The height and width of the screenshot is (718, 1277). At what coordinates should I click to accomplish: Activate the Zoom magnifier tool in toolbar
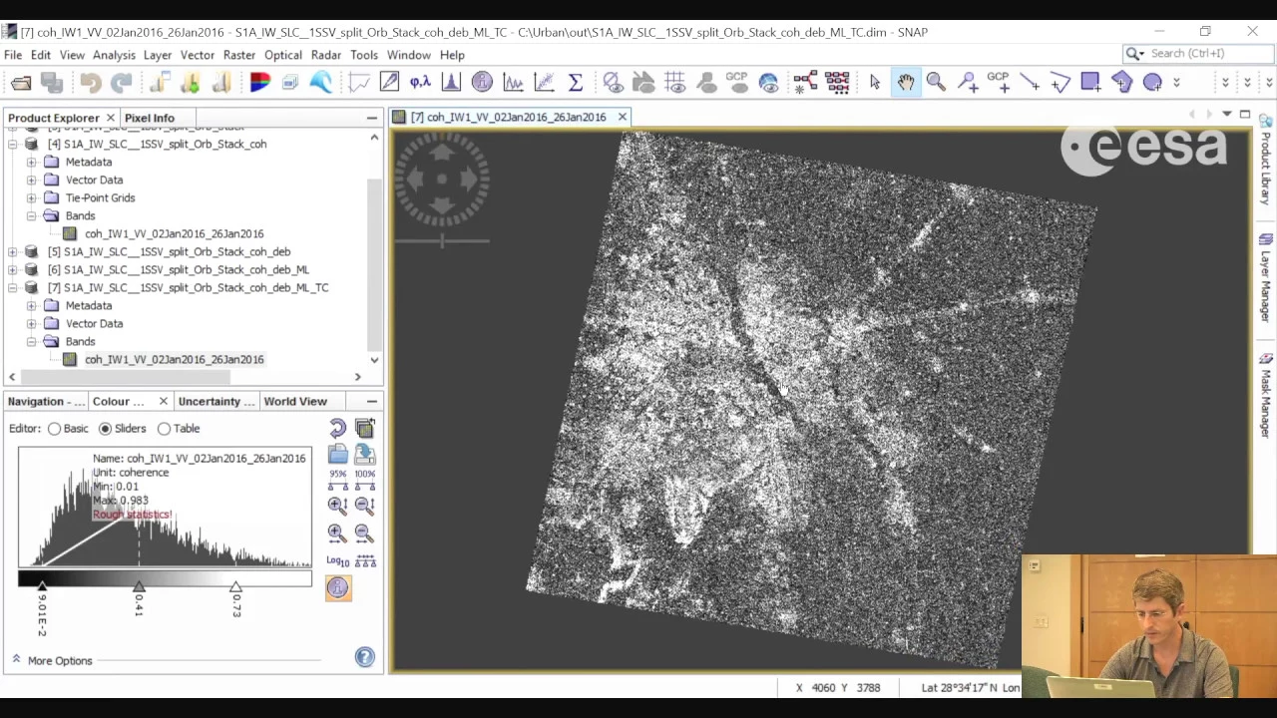coord(936,83)
